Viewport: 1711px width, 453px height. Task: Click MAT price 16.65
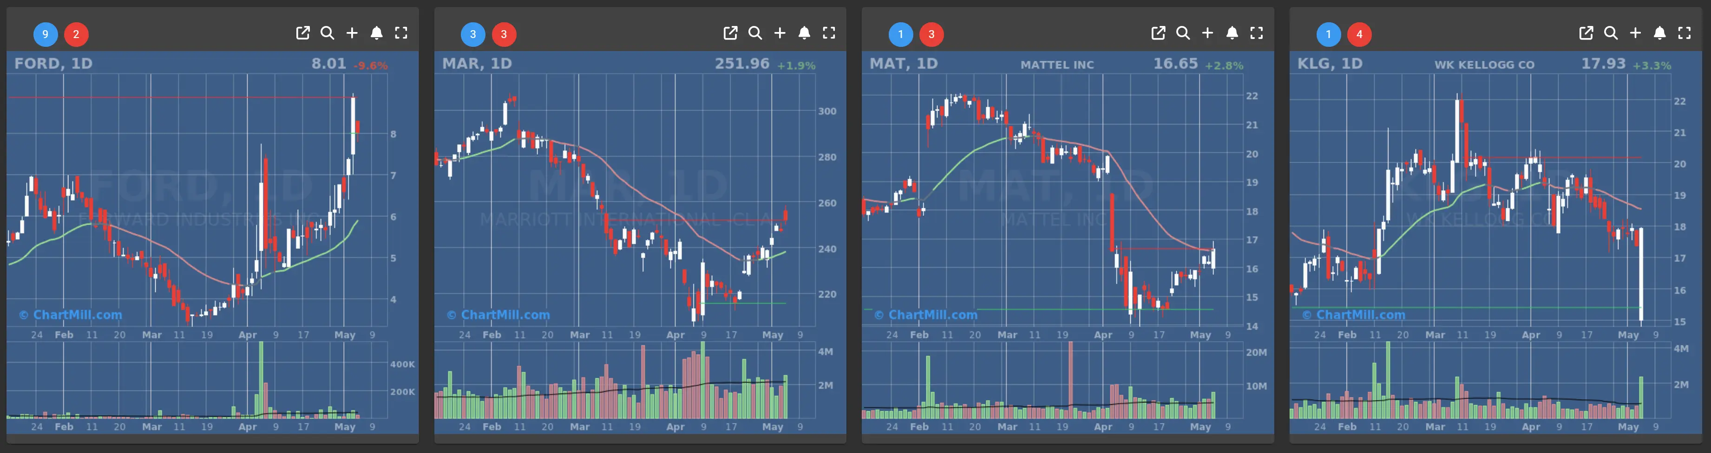click(1176, 64)
